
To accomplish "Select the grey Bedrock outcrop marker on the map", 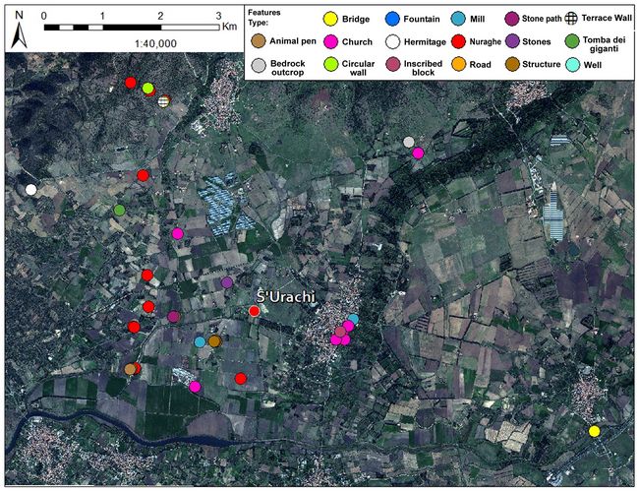I will click(x=409, y=142).
